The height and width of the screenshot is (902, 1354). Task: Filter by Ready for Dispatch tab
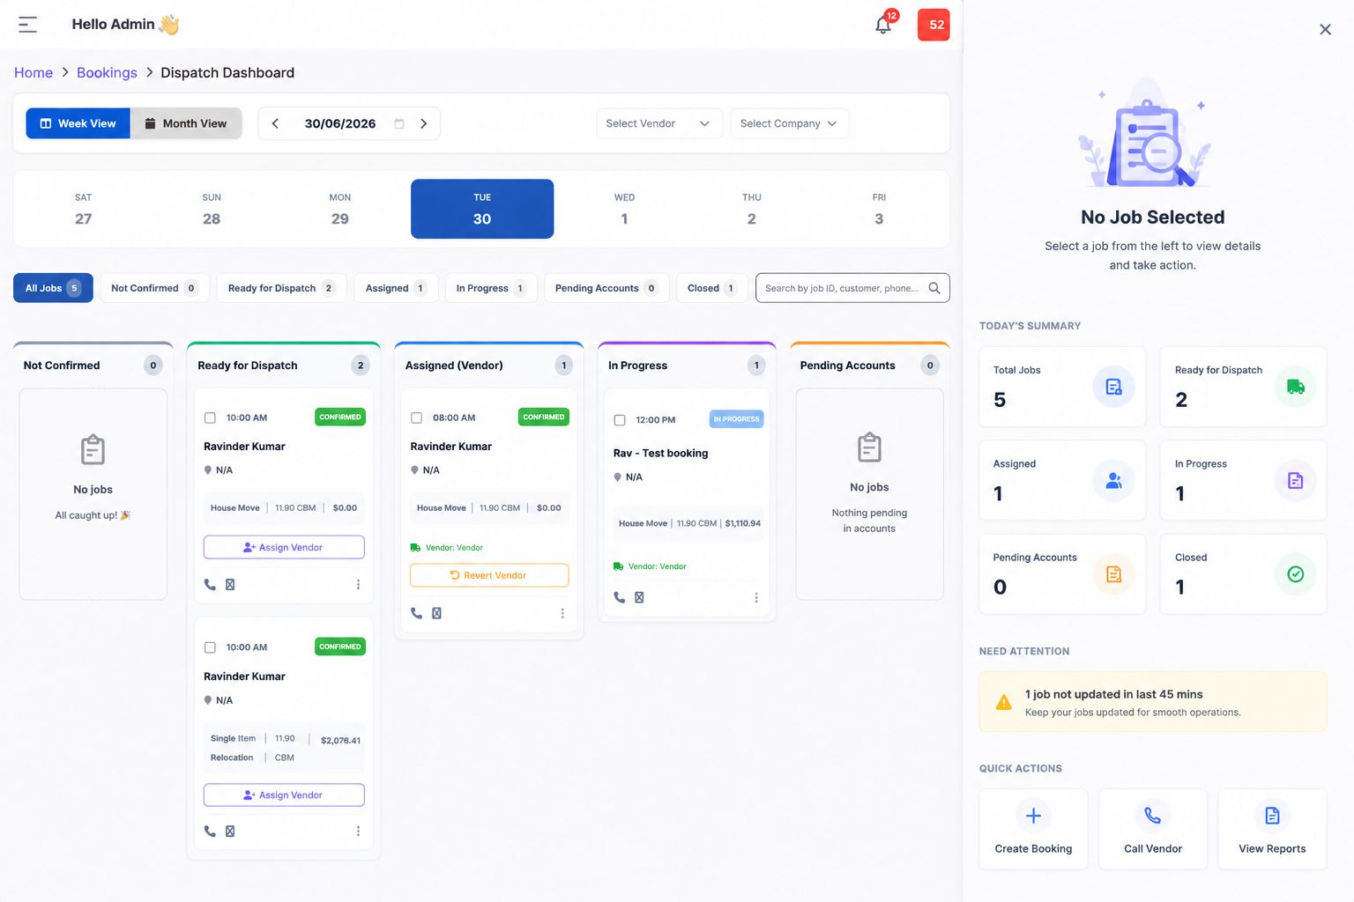coord(281,288)
